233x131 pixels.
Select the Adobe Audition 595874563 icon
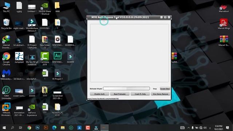pyautogui.click(x=58, y=57)
